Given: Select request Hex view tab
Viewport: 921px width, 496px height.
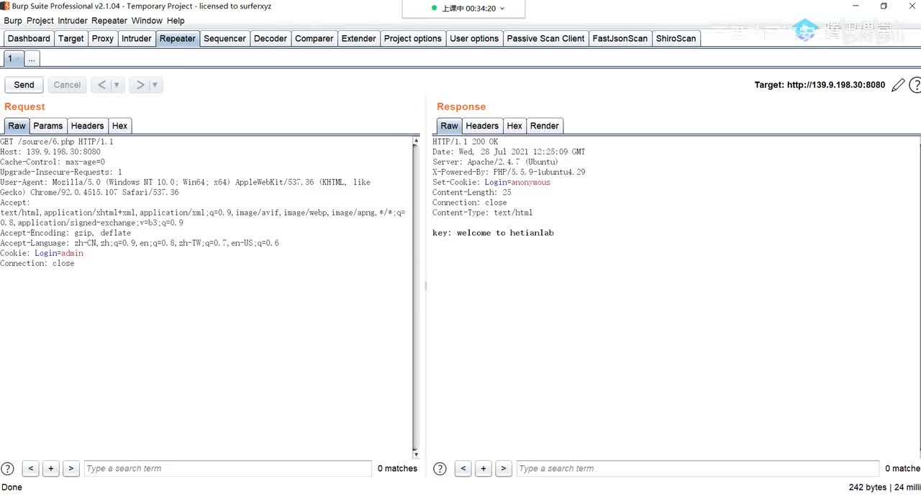Looking at the screenshot, I should point(120,126).
